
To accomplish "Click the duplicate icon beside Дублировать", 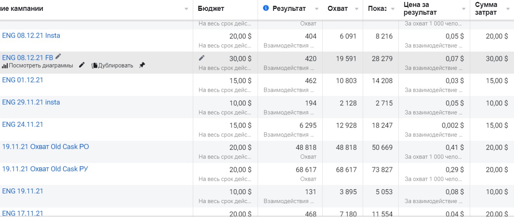I will pyautogui.click(x=94, y=66).
